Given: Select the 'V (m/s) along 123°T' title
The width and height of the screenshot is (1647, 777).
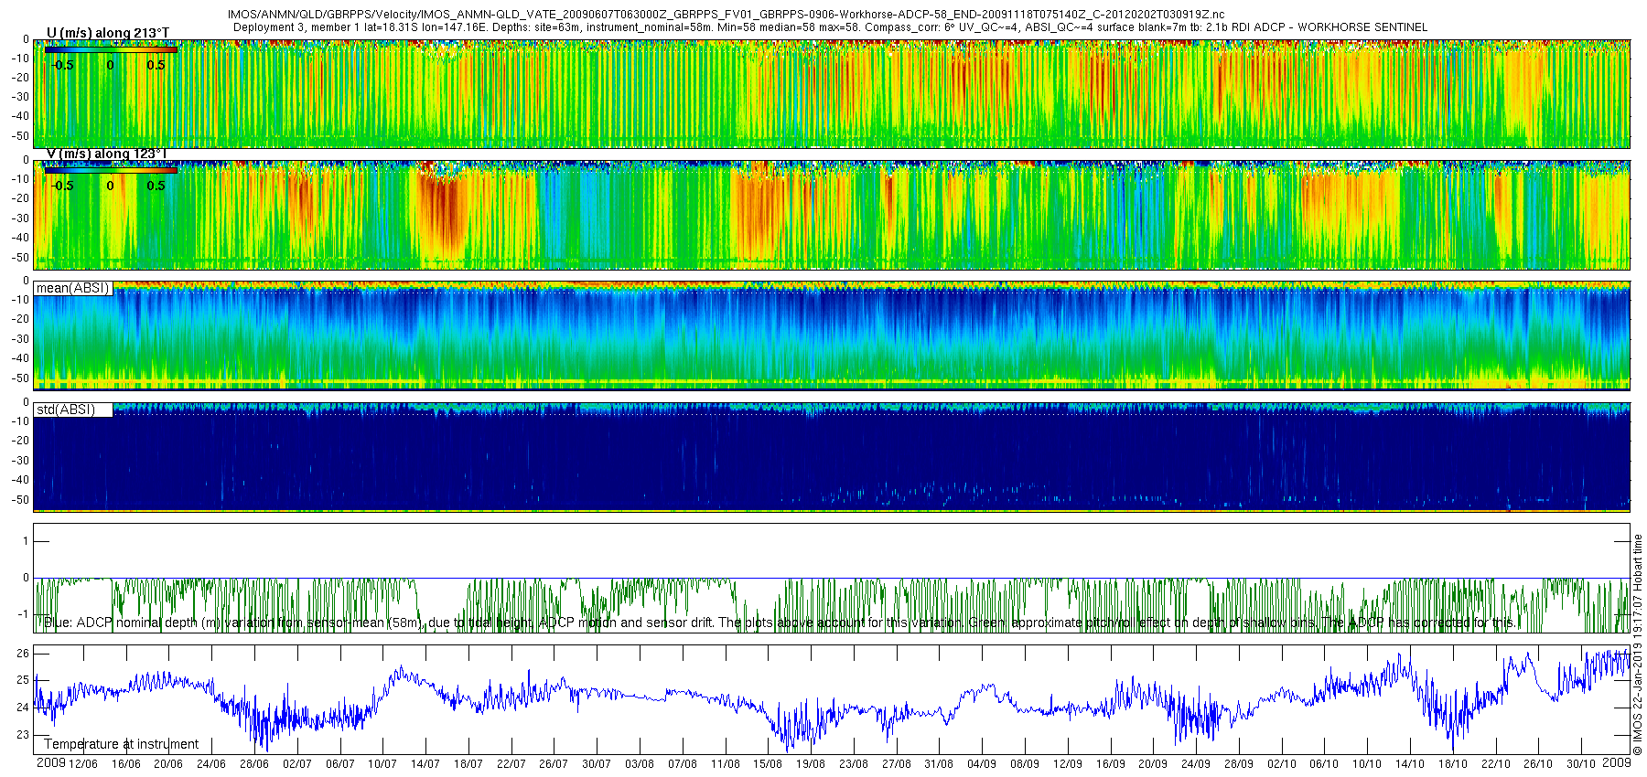Looking at the screenshot, I should coord(107,154).
